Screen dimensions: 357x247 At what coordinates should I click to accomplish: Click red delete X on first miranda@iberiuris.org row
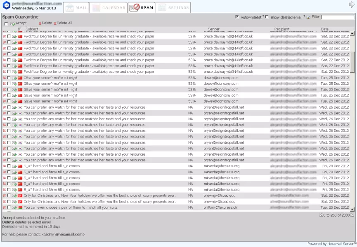pos(5,166)
